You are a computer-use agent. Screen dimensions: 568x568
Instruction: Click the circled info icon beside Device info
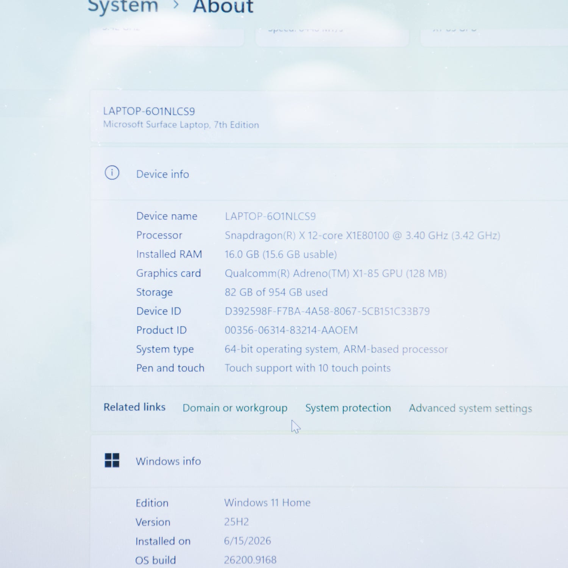click(112, 173)
